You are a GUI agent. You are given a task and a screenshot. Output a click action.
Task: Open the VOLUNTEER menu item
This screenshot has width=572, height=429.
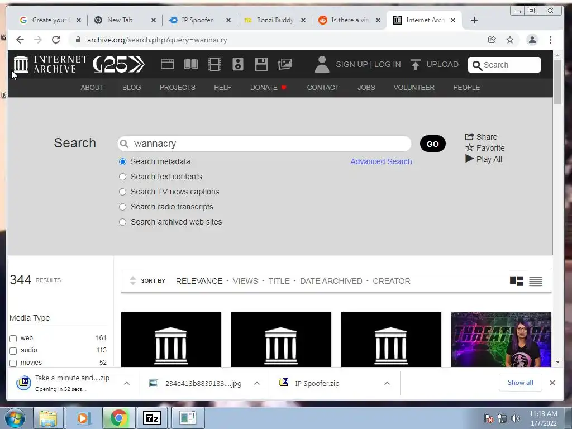[414, 88]
